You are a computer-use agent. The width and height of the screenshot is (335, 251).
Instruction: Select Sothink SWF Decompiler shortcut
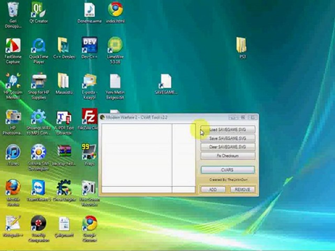click(38, 158)
